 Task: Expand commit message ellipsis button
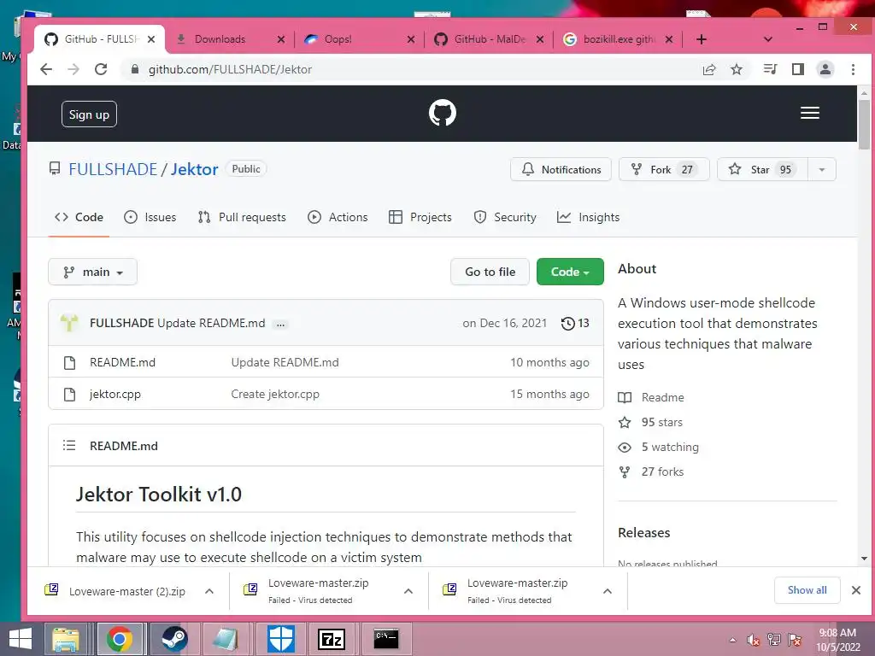(280, 324)
